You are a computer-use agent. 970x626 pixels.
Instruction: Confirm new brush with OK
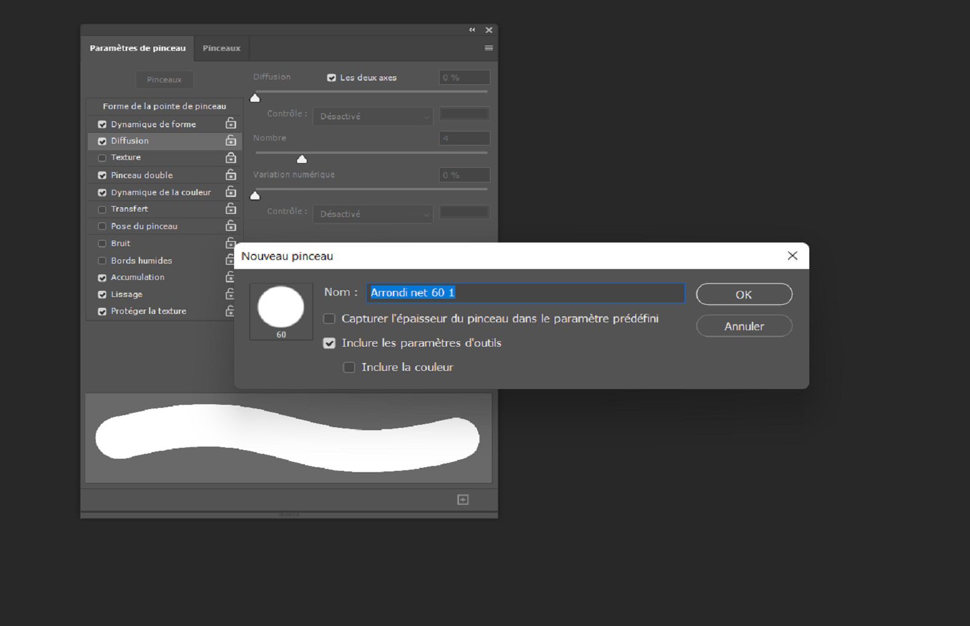[744, 295]
